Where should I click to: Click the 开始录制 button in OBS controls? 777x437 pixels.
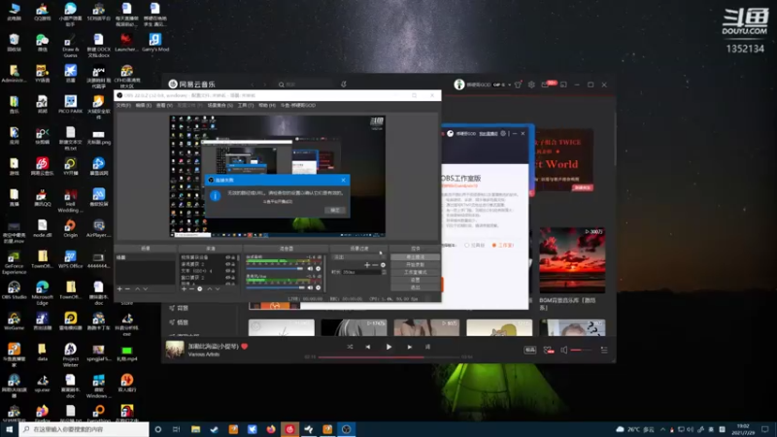[x=416, y=264]
